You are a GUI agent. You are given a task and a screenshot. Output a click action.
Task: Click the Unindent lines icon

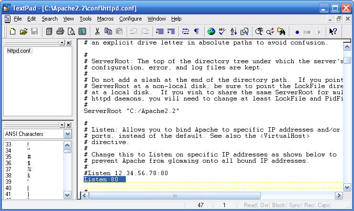point(160,32)
